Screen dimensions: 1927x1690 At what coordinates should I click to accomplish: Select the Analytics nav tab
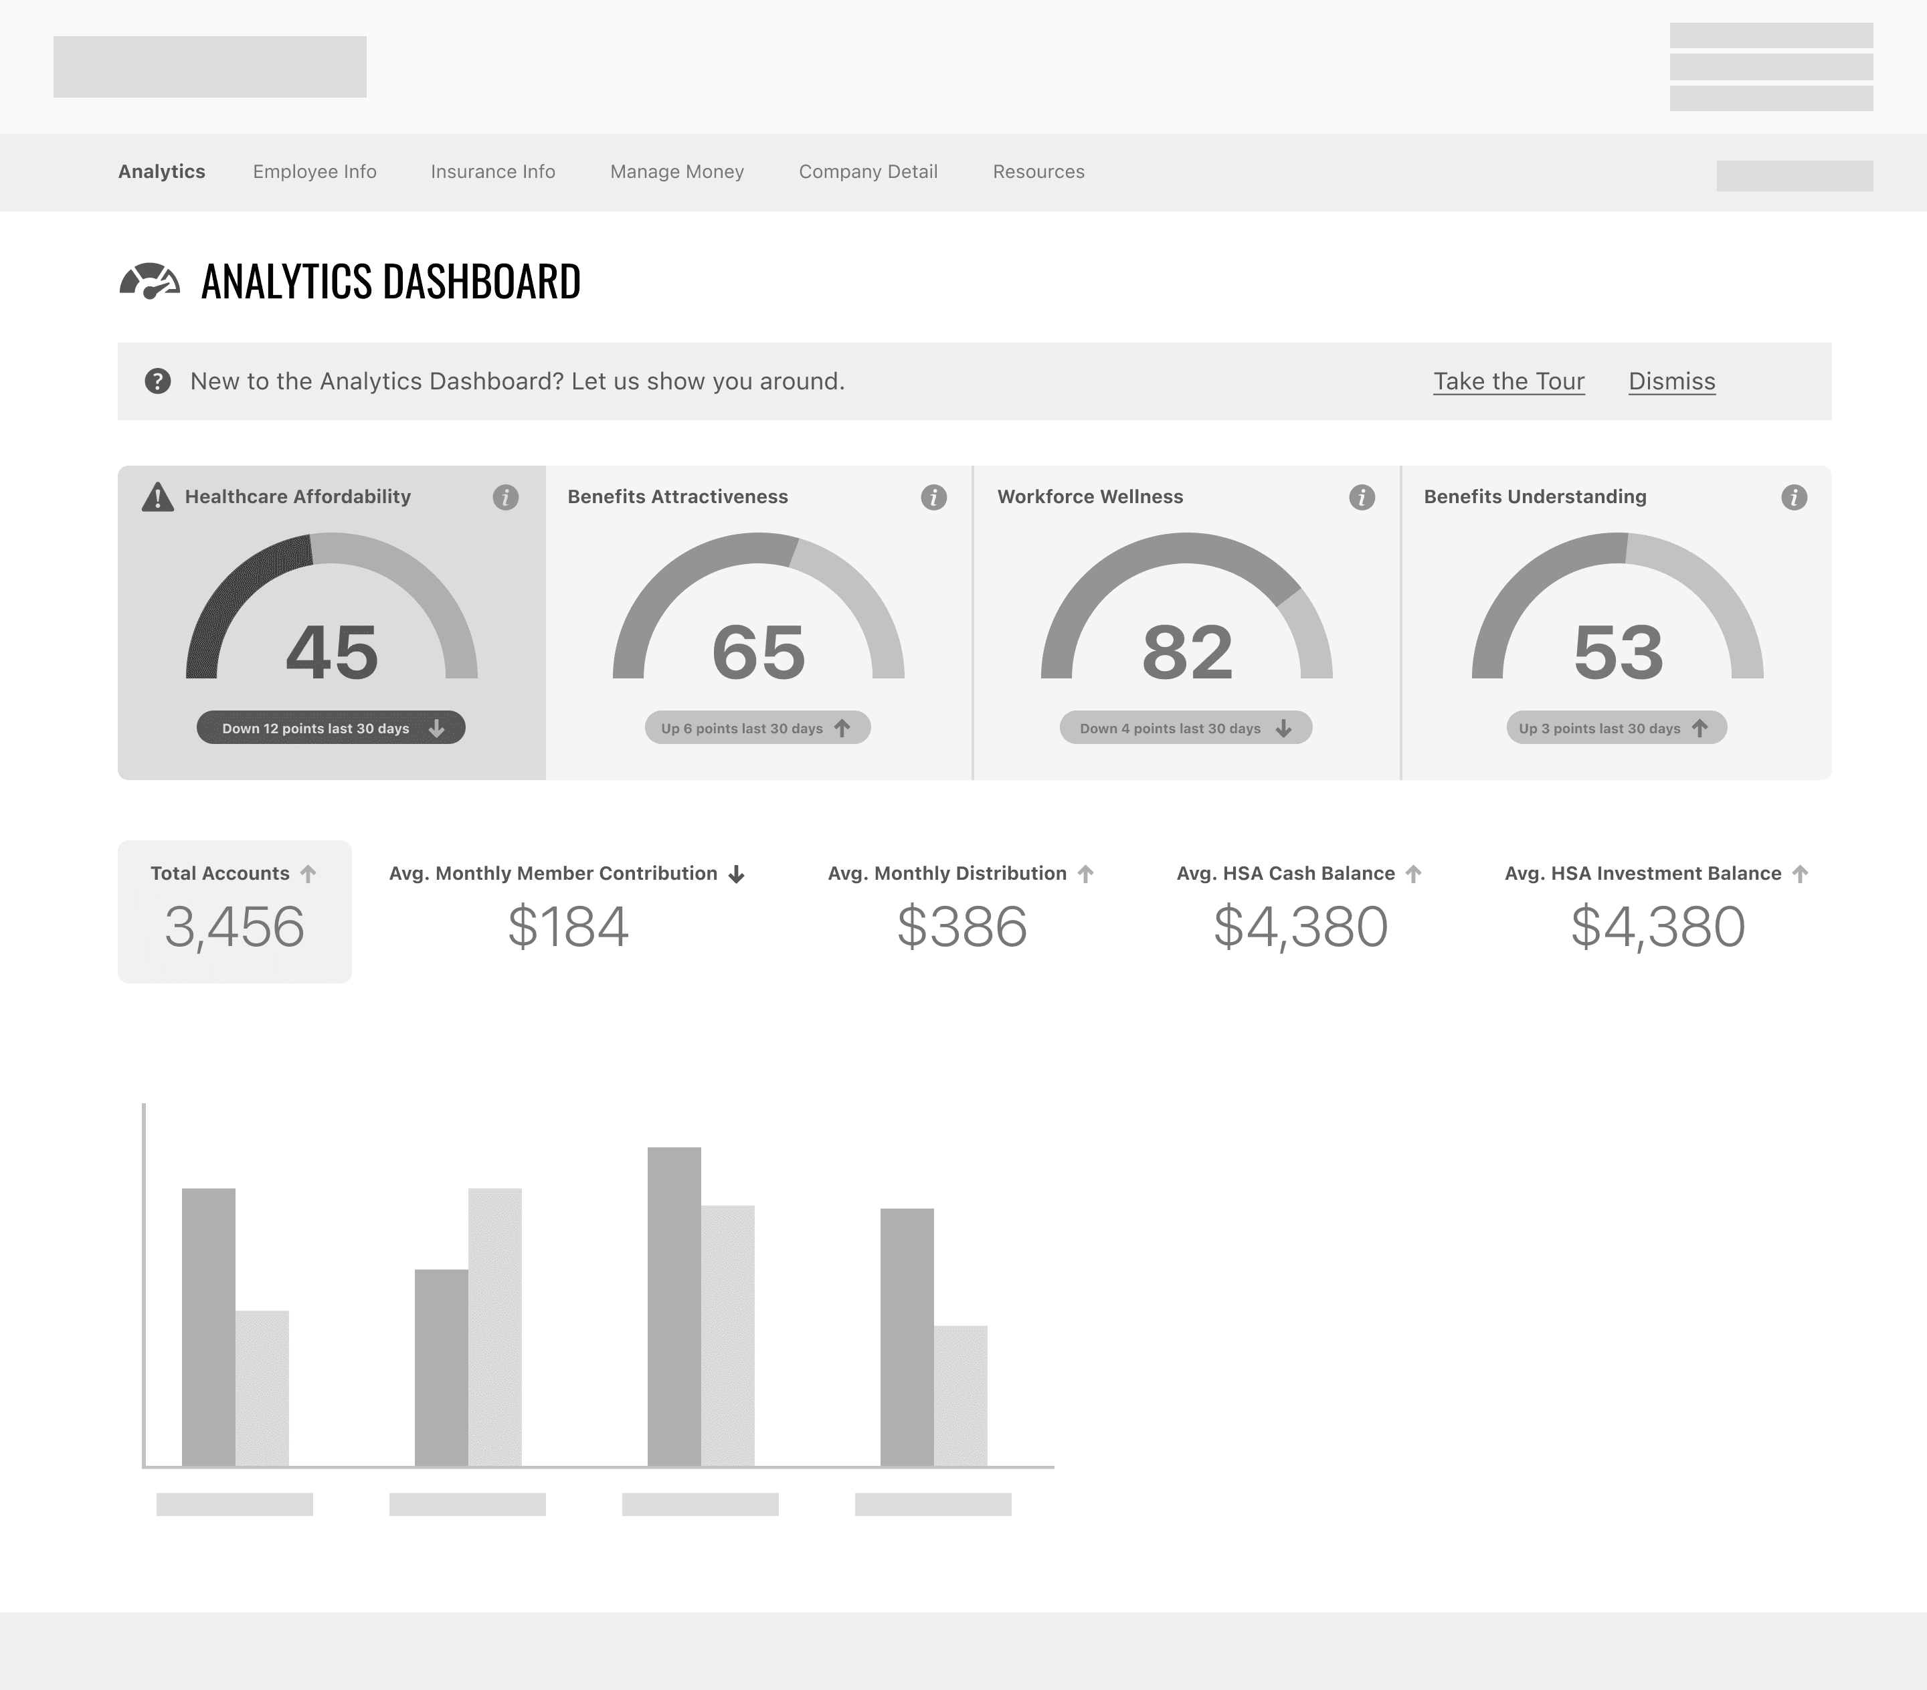(x=161, y=171)
